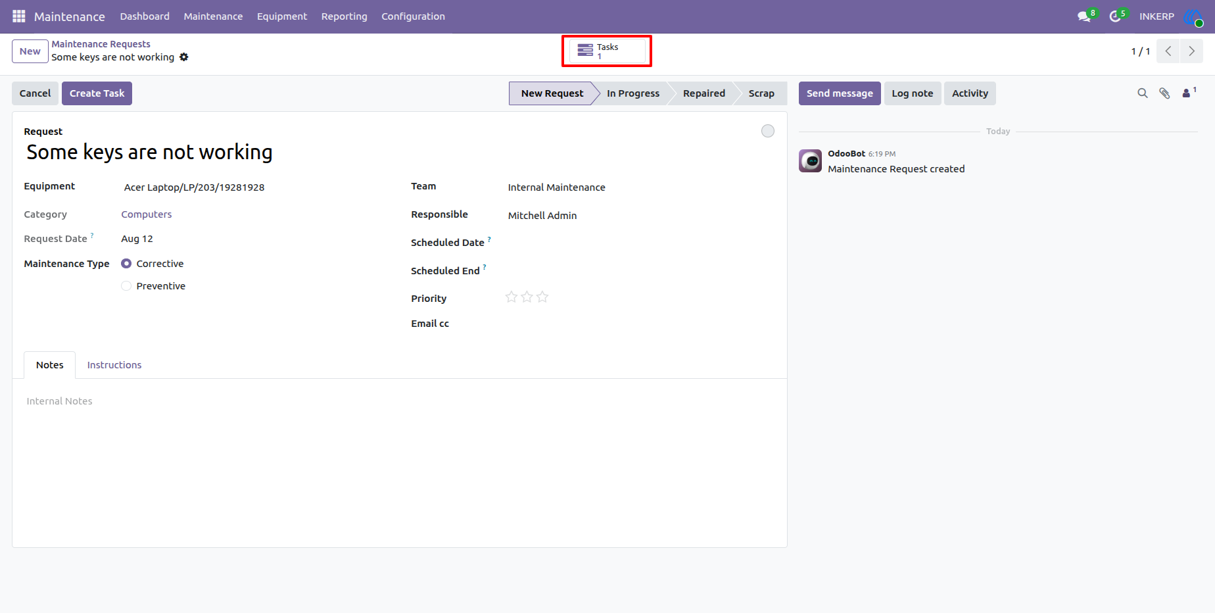The height and width of the screenshot is (613, 1215).
Task: Open the Reporting menu
Action: [344, 16]
